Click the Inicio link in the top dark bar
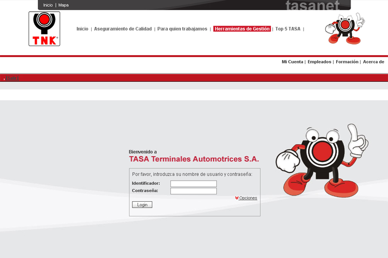The width and height of the screenshot is (388, 258). point(48,5)
